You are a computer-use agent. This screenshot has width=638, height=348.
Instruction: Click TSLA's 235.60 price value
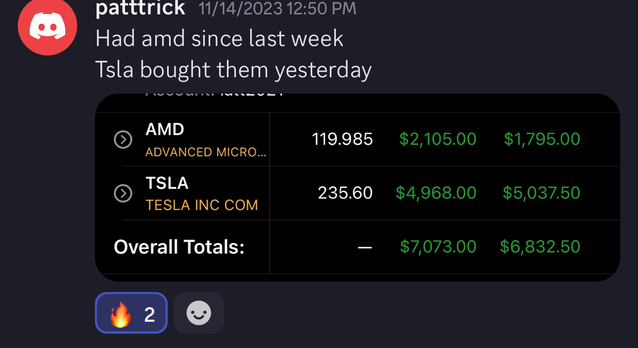pos(345,193)
